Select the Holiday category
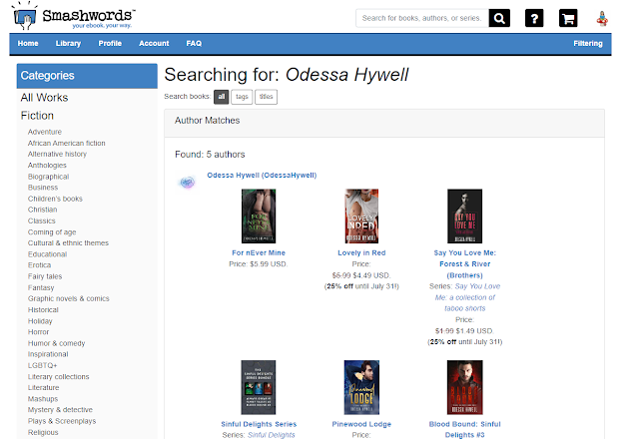The image size is (639, 439). pos(40,321)
